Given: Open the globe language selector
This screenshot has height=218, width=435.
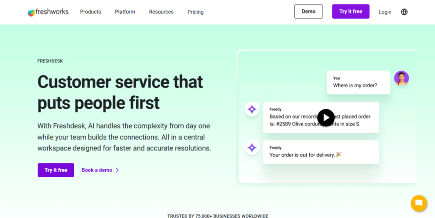Looking at the screenshot, I should [x=404, y=12].
